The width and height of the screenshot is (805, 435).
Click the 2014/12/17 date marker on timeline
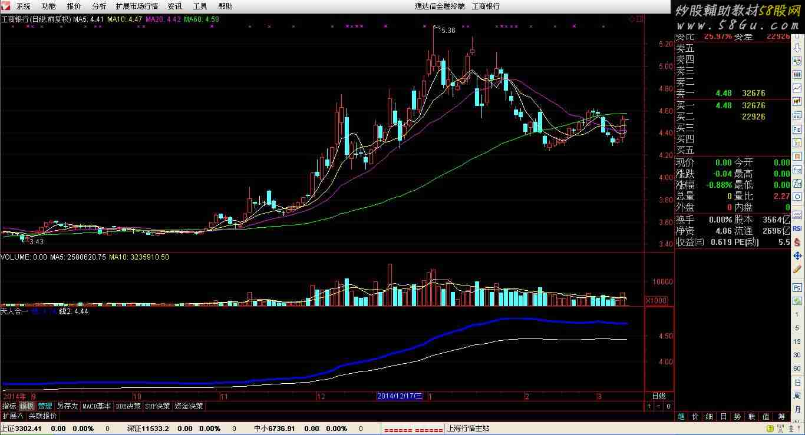coord(400,396)
